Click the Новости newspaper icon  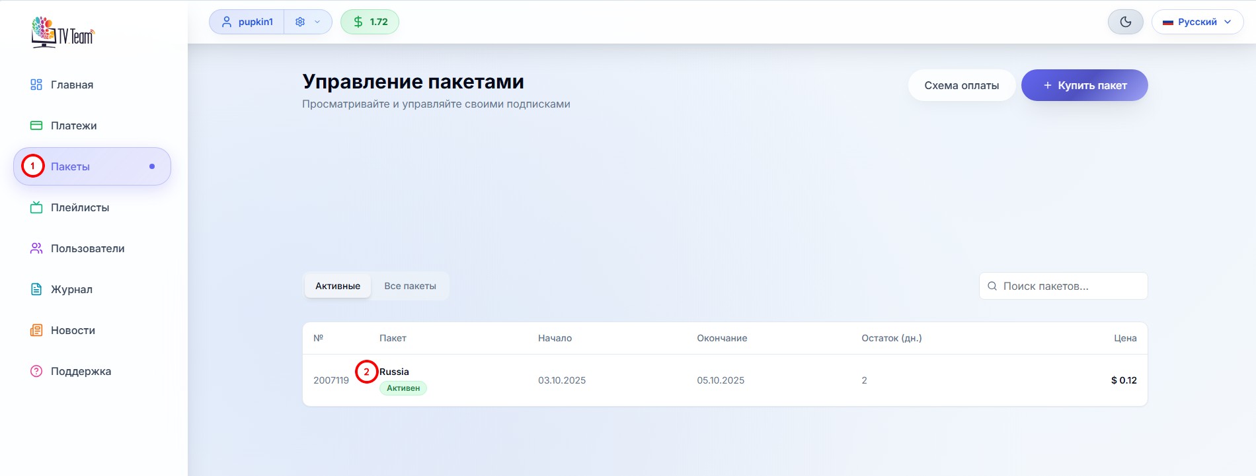pos(36,330)
